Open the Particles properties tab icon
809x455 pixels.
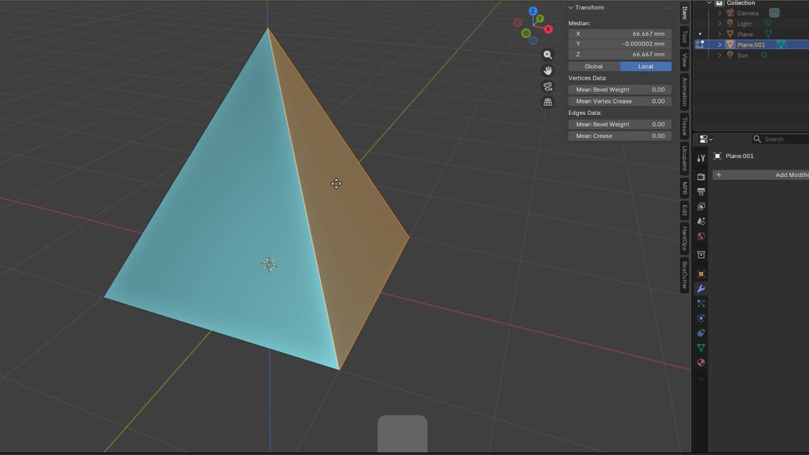pyautogui.click(x=701, y=303)
